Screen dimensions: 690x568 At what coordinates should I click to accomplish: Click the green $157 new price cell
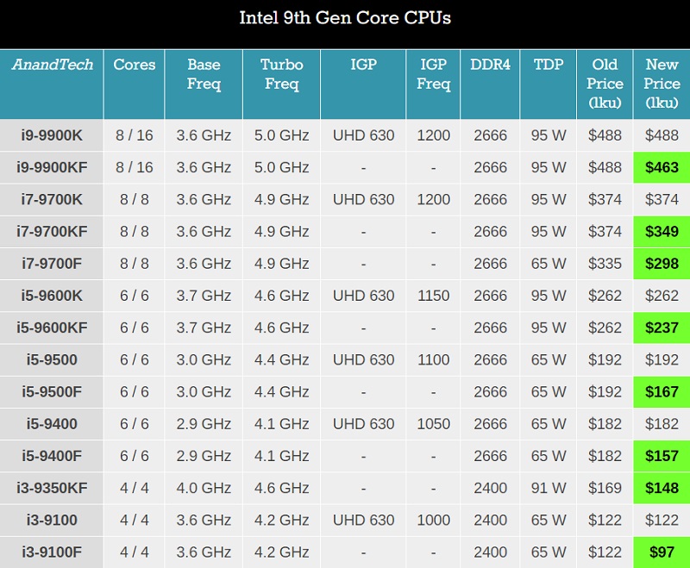(662, 456)
